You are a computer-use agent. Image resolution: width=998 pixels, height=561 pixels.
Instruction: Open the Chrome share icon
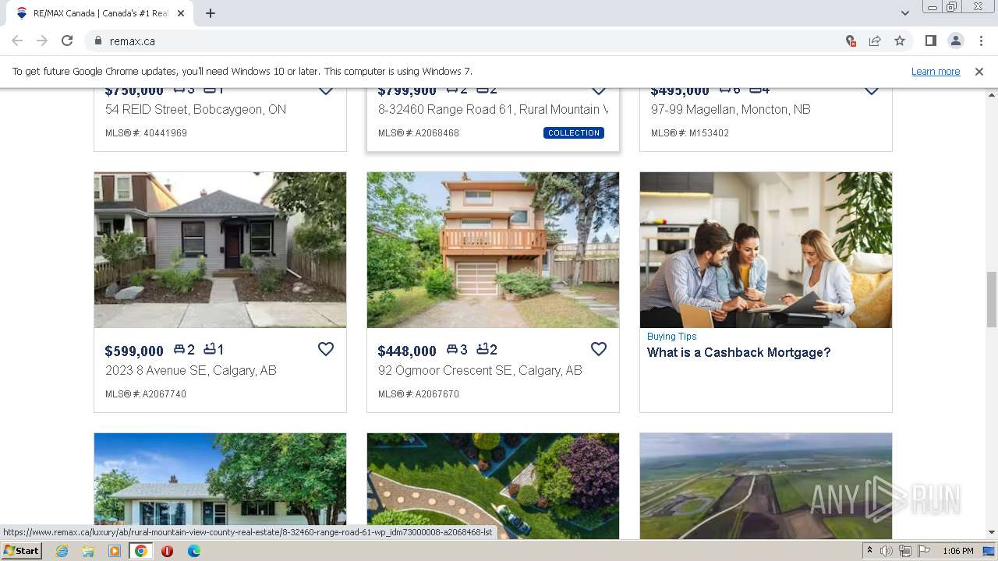875,41
